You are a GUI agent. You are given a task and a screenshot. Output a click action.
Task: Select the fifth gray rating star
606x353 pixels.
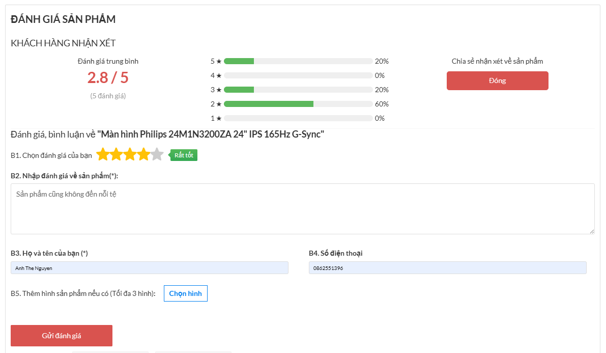coord(157,154)
